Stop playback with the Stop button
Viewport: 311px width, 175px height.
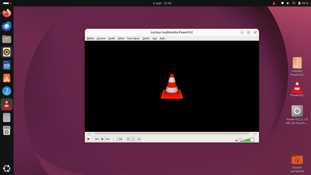coord(102,139)
